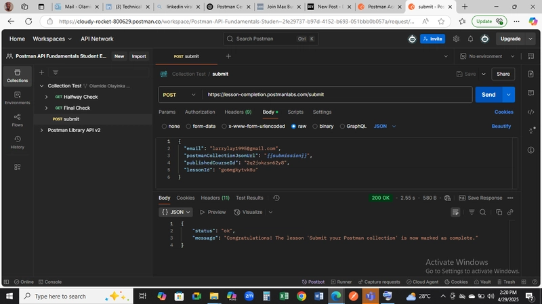Open the Send button dropdown arrow
This screenshot has height=304, width=542.
pos(509,95)
